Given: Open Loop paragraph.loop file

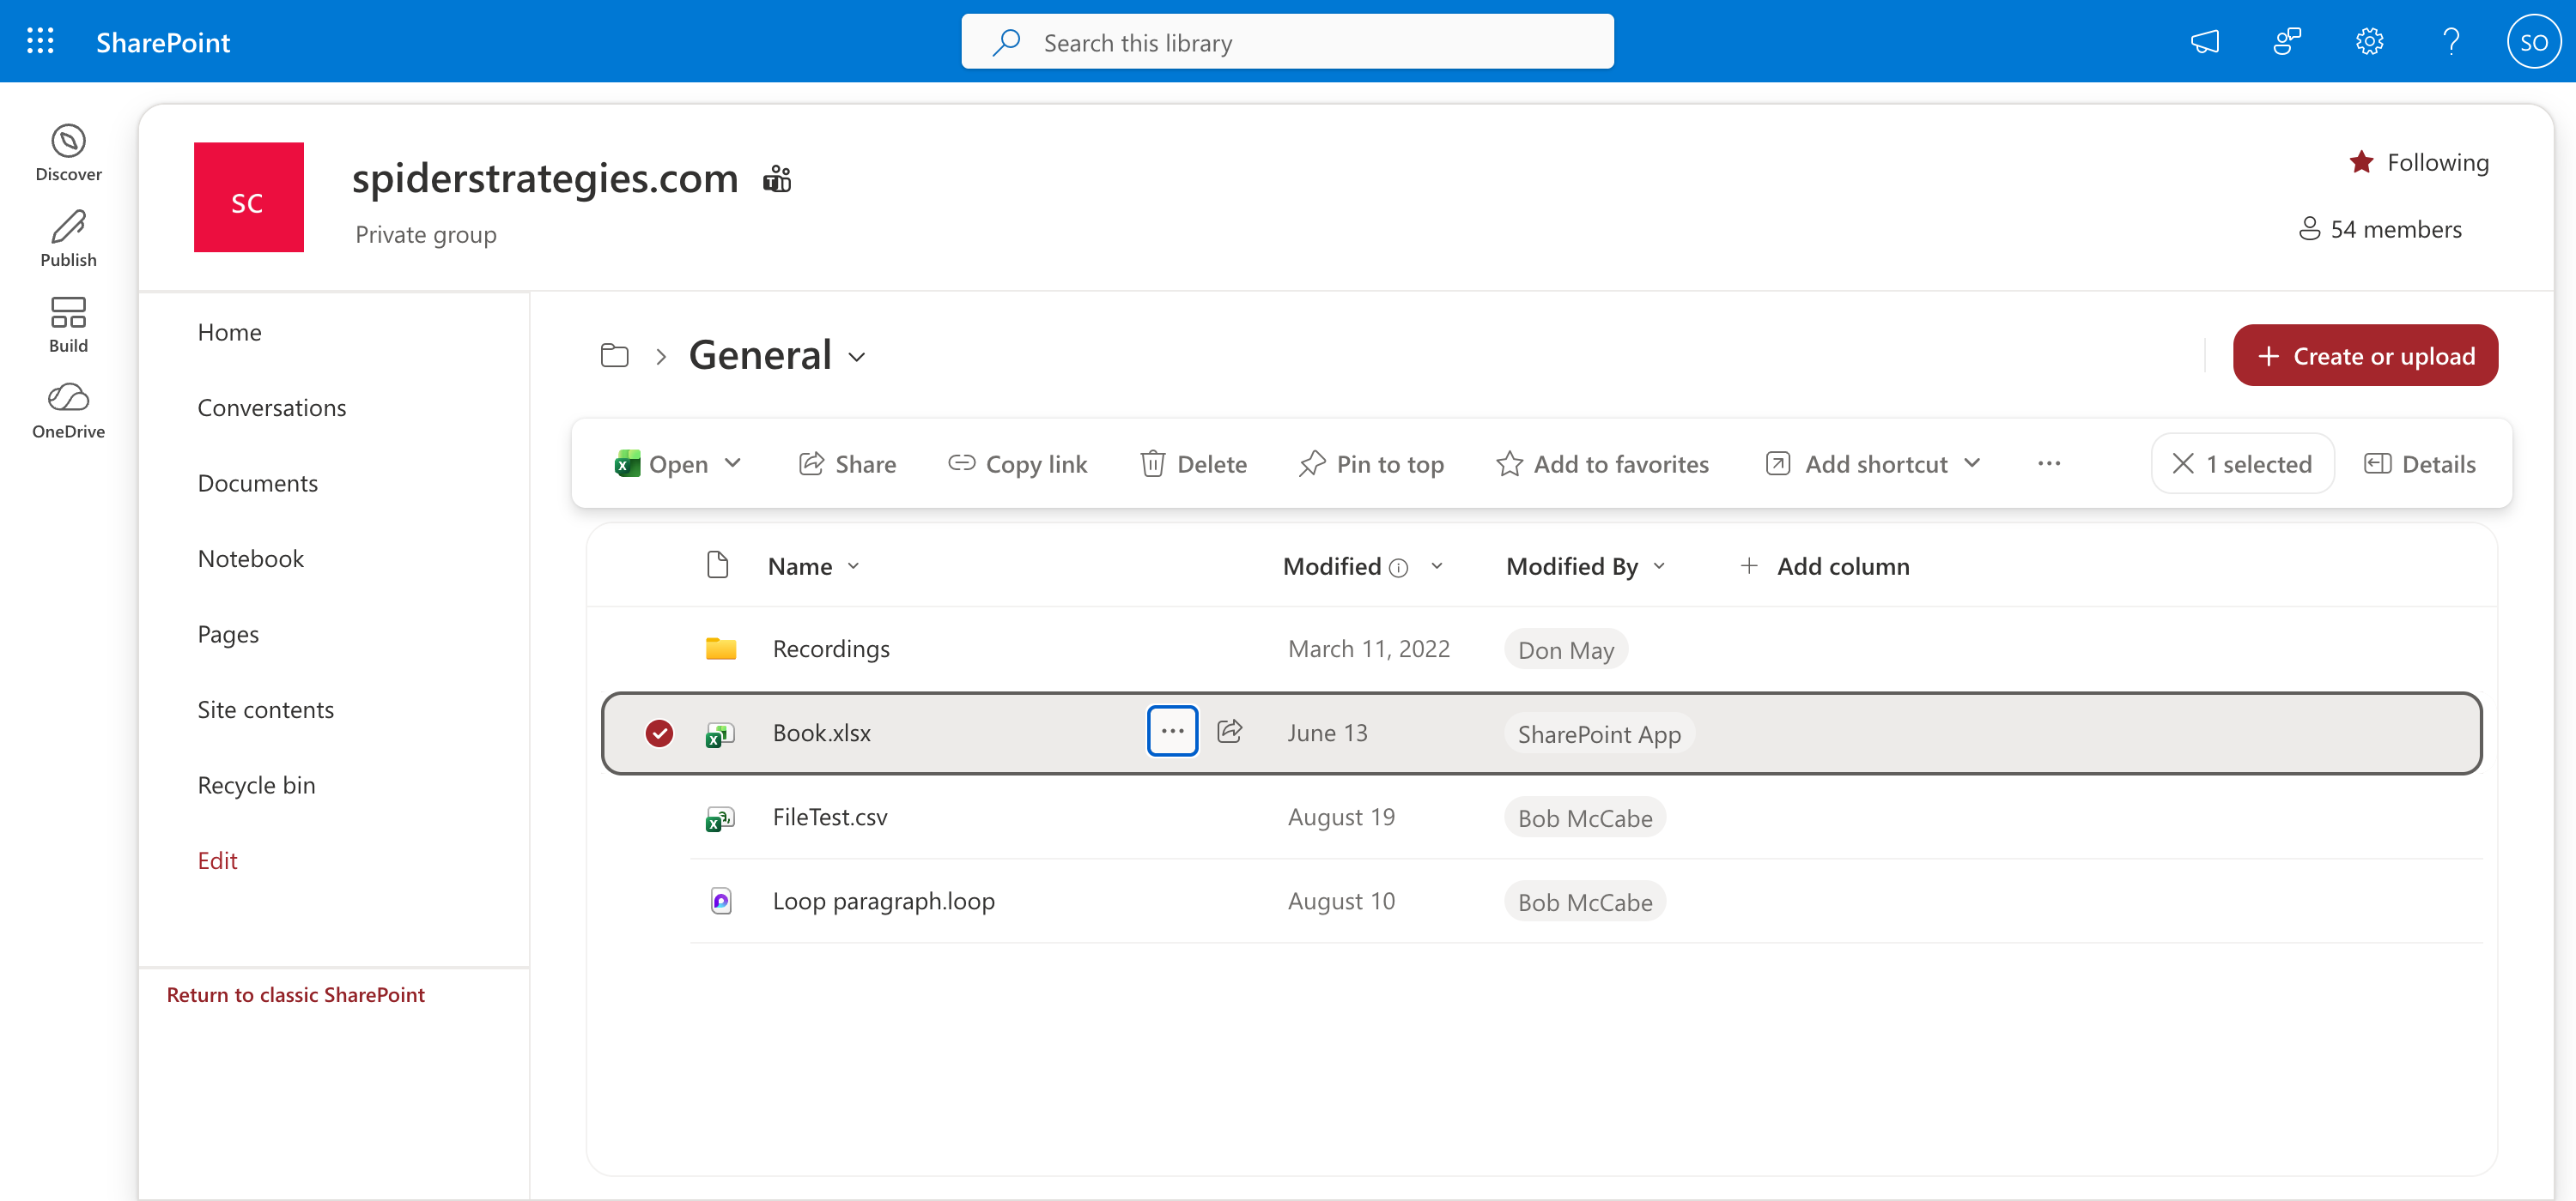Looking at the screenshot, I should click(x=884, y=900).
